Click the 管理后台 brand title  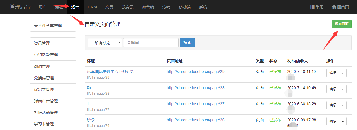20,7
